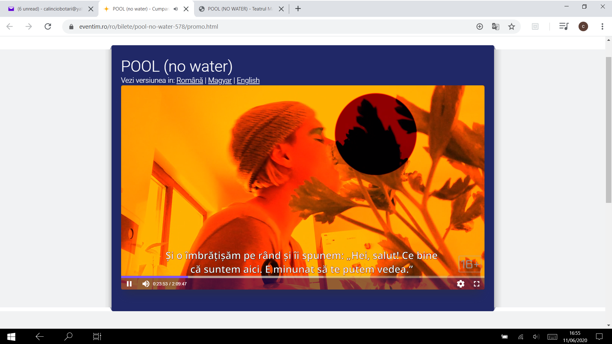Install app plus icon in address bar
Viewport: 612px width, 344px height.
pyautogui.click(x=480, y=26)
